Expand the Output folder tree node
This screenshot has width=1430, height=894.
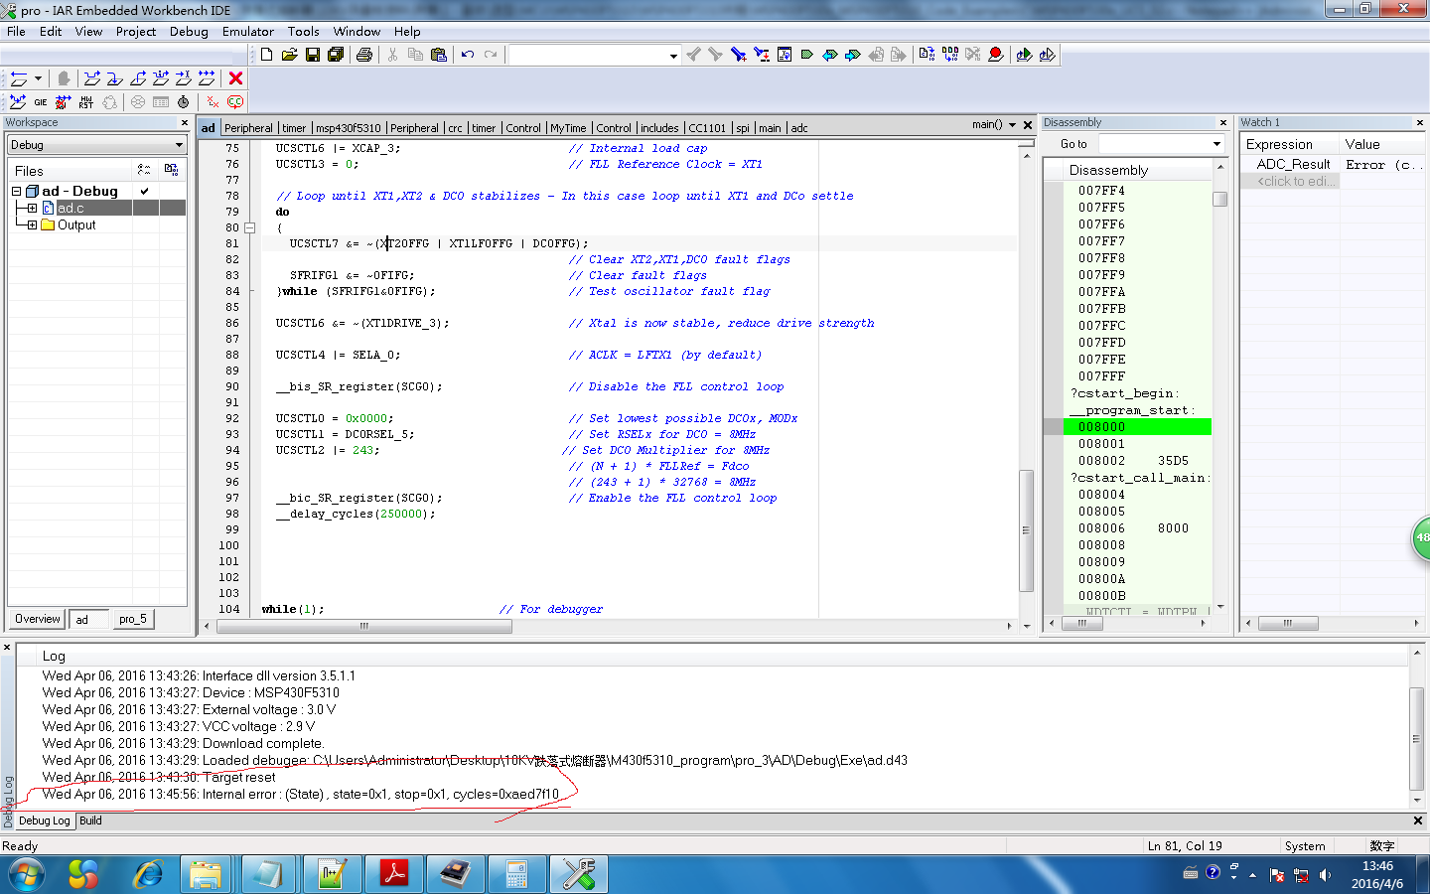[x=32, y=225]
